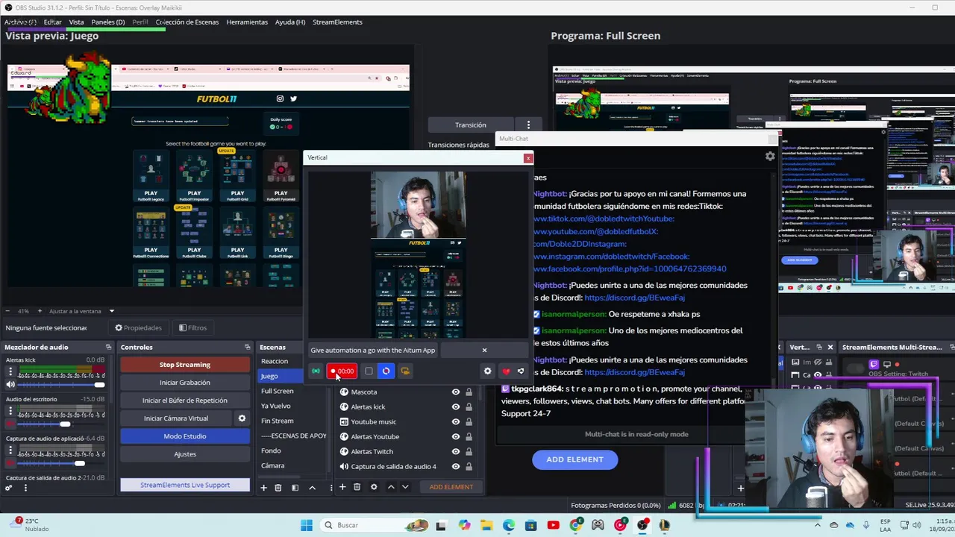955x537 pixels.
Task: Click the red heart icon in Vertical dock
Action: point(506,371)
